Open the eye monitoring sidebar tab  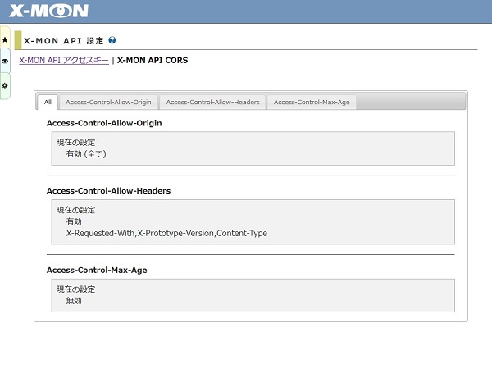pos(5,61)
